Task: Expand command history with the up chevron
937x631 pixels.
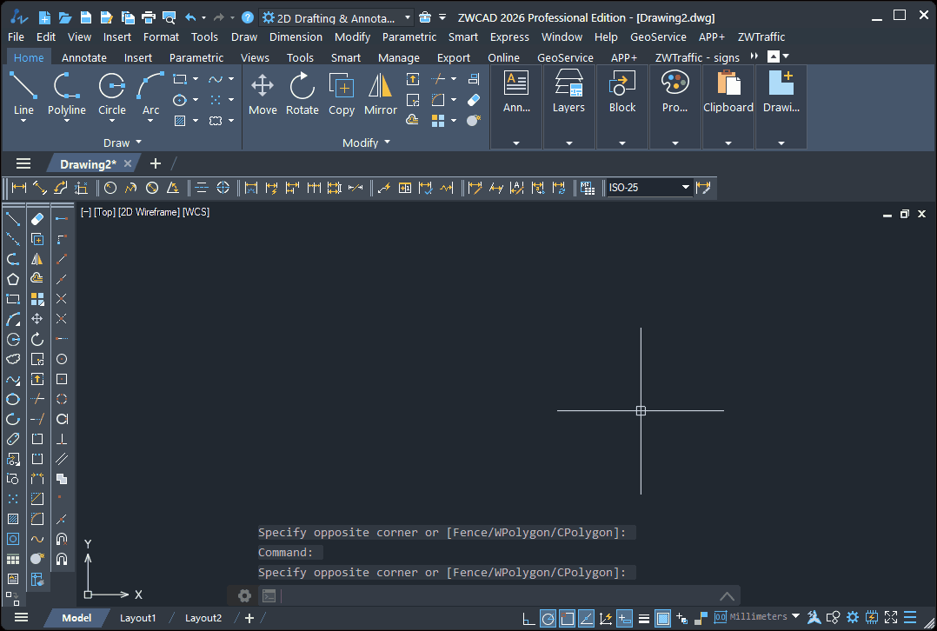Action: pos(727,595)
